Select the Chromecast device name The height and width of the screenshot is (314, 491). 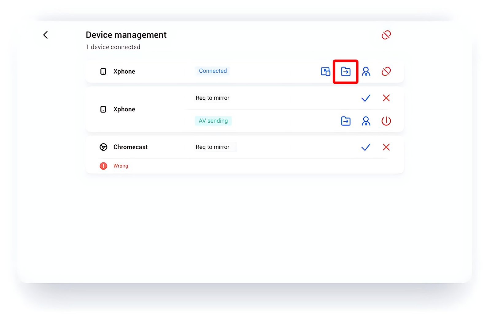[130, 147]
